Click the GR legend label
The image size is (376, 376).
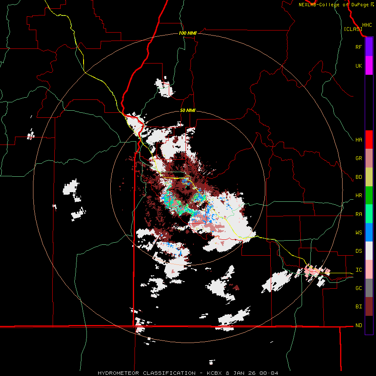[358, 158]
